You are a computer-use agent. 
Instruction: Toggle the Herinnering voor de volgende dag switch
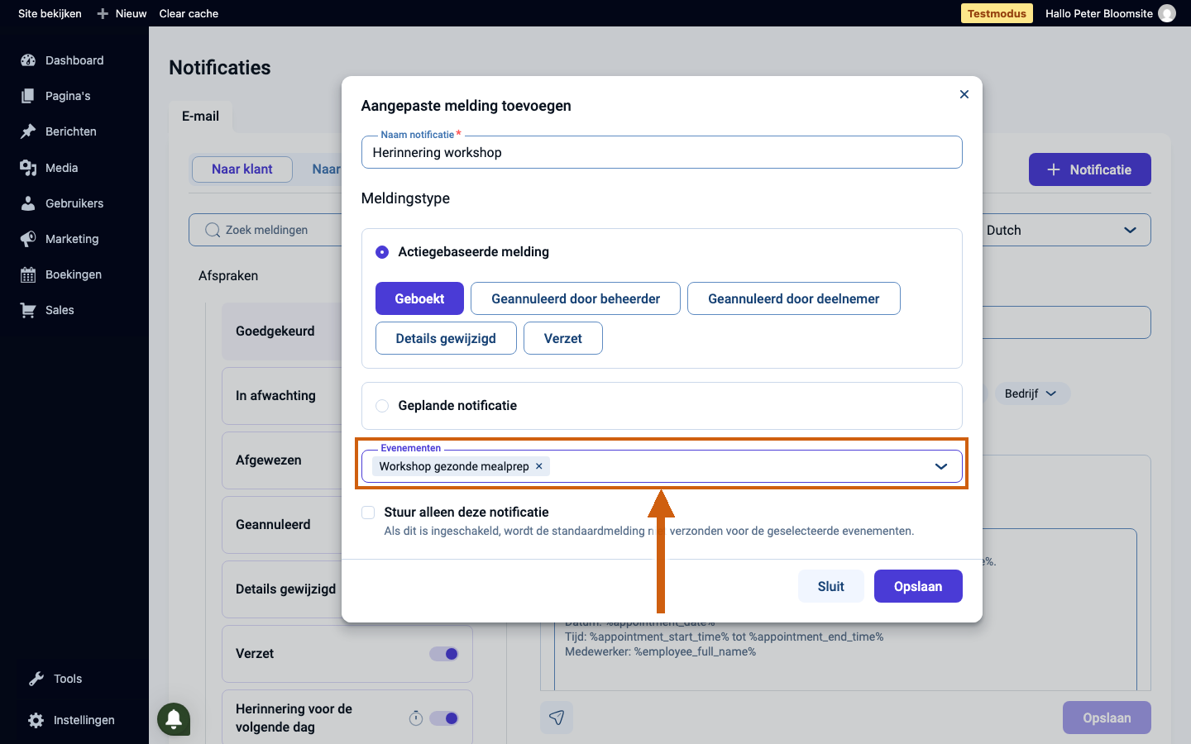coord(444,718)
